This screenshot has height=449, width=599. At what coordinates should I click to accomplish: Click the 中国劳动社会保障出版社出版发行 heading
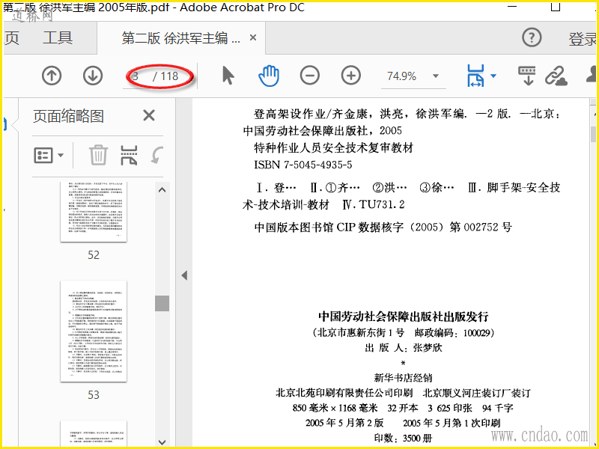tap(403, 317)
